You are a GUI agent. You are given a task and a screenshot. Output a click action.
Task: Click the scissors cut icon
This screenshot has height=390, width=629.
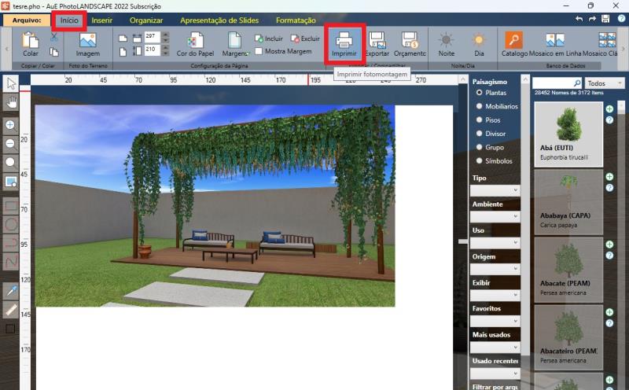(x=54, y=37)
